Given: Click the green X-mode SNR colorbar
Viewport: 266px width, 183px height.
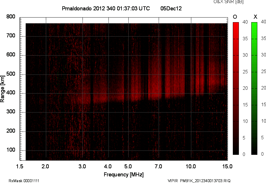Looking at the screenshot, I should pyautogui.click(x=254, y=88).
